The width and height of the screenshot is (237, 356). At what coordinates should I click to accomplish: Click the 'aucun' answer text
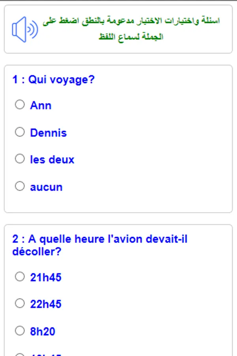click(x=46, y=187)
